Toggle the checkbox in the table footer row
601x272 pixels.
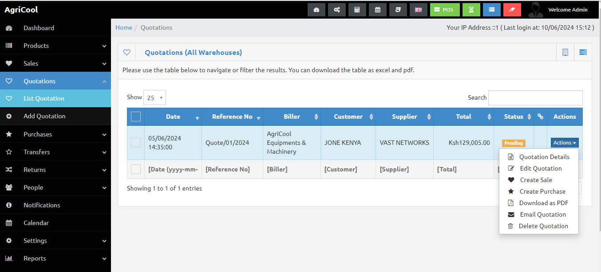tap(136, 169)
